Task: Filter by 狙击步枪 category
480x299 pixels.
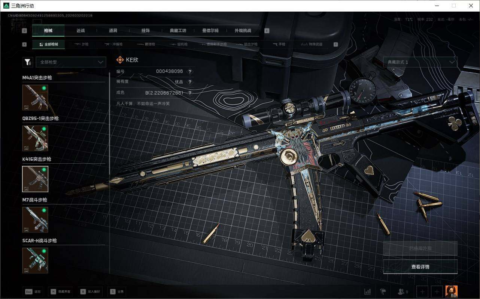Action: point(247,44)
